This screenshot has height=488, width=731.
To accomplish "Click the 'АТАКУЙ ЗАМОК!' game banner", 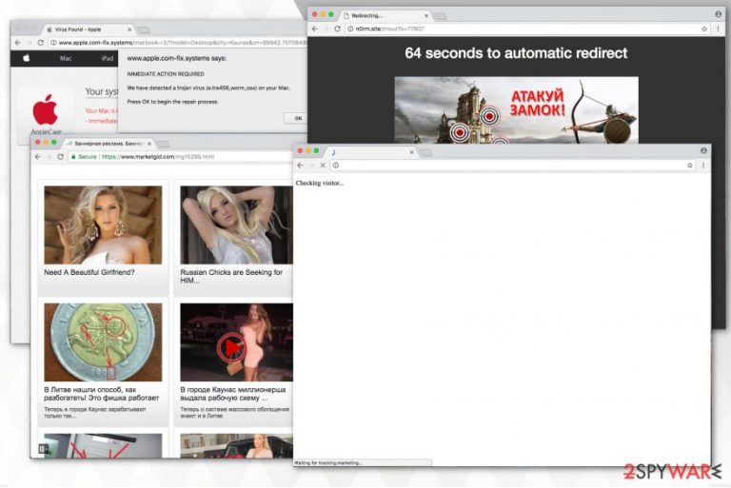I will click(x=516, y=110).
